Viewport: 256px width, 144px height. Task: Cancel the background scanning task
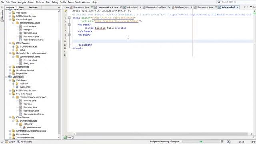point(222,142)
